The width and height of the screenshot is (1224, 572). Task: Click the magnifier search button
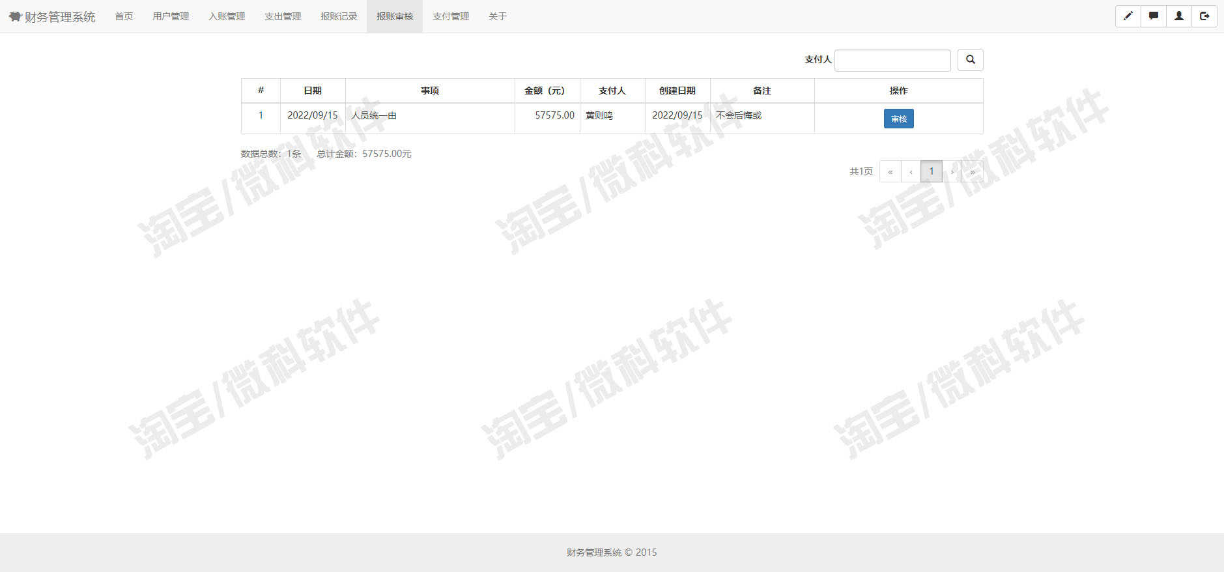[971, 60]
